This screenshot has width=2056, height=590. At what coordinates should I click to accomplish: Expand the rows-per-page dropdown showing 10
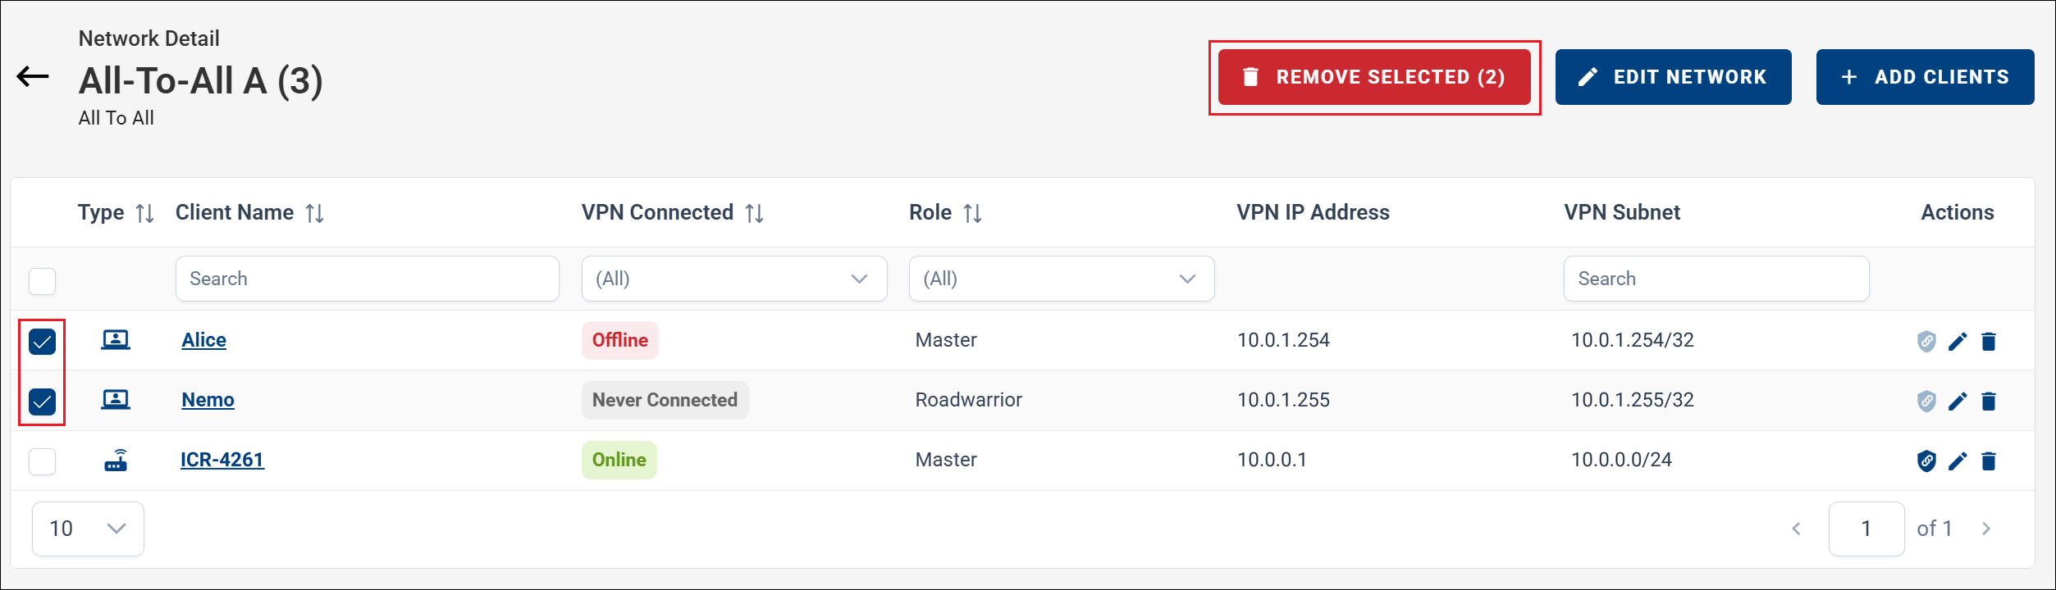(x=88, y=529)
